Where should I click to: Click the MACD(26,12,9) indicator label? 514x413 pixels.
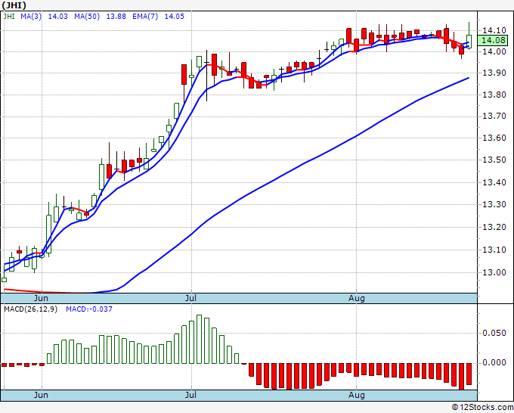pos(30,309)
